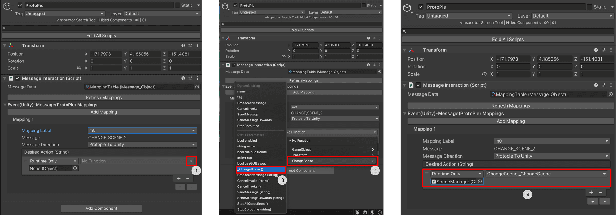This screenshot has height=215, width=616.
Task: Click the ProtoPie name field in left panel
Action: click(99, 5)
